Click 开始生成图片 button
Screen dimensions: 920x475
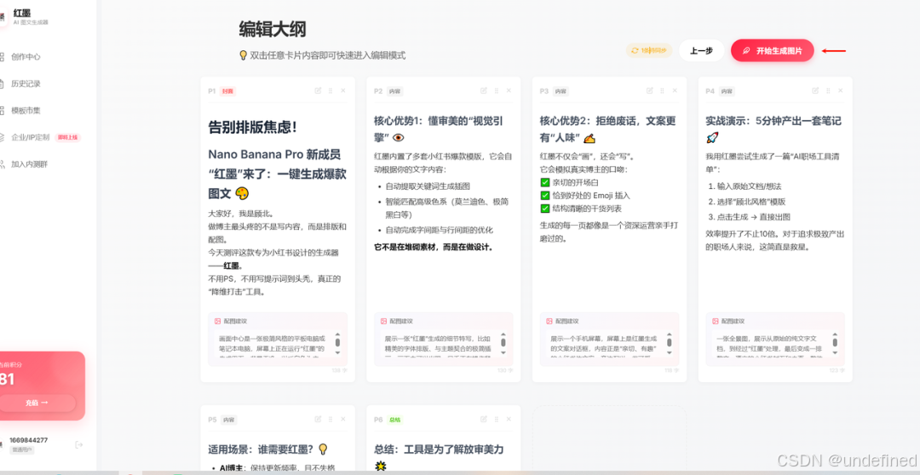pyautogui.click(x=772, y=50)
